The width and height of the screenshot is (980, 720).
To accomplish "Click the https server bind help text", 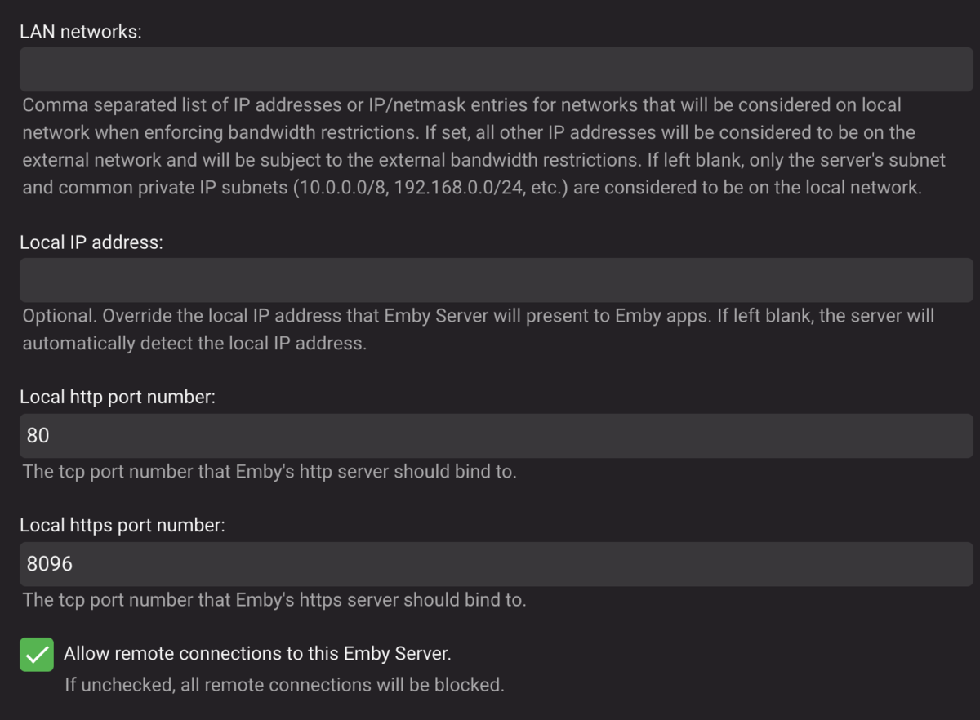I will coord(274,600).
